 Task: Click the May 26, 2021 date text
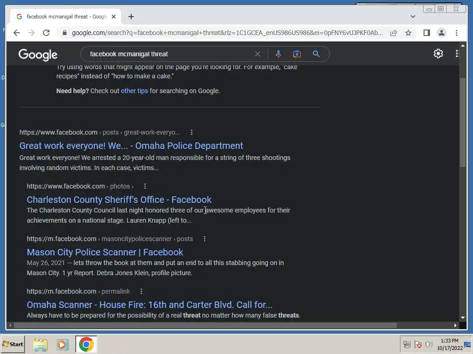46,263
